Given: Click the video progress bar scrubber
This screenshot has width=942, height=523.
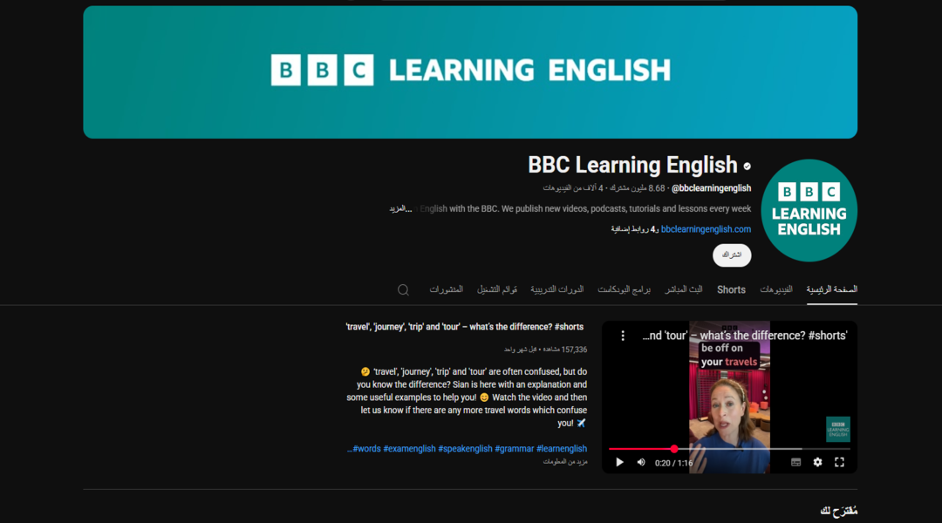Looking at the screenshot, I should [x=674, y=449].
